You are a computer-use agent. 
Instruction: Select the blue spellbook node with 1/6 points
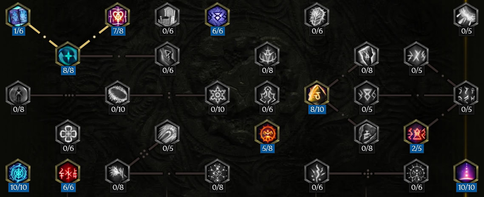18,15
